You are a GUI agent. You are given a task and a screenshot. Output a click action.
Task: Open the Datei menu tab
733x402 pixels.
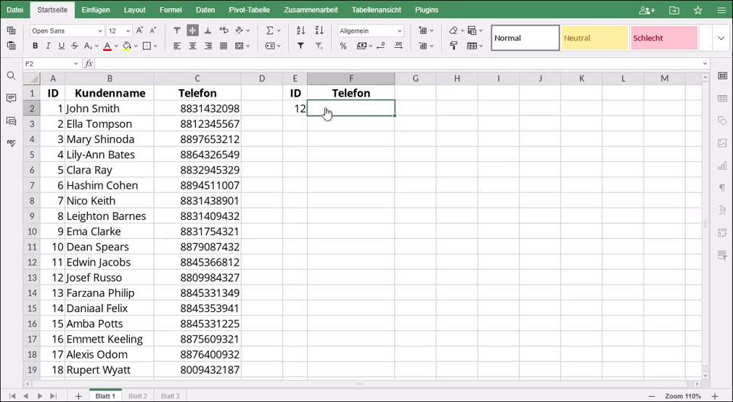coord(15,10)
